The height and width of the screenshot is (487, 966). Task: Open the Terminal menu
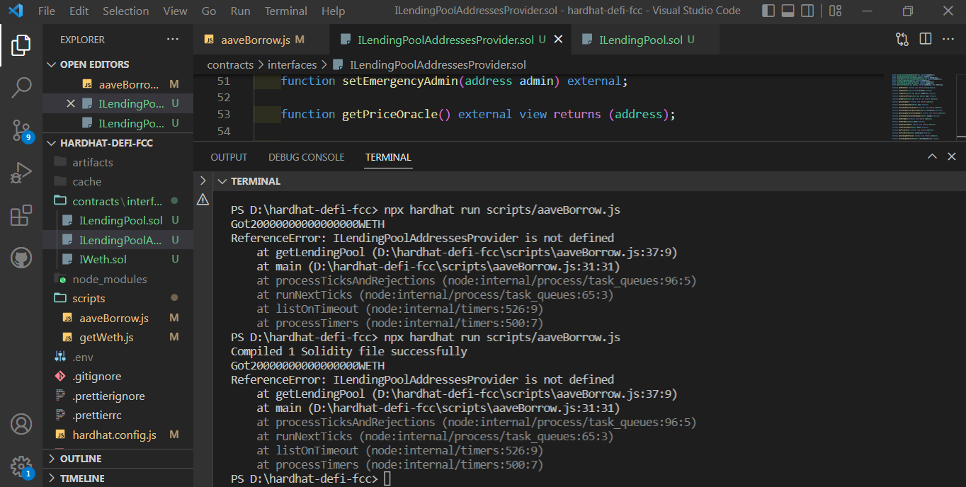pos(286,11)
